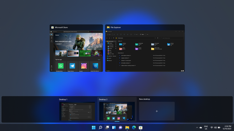This screenshot has width=234, height=131.
Task: Add a New desktop with plus tile
Action: [157, 111]
